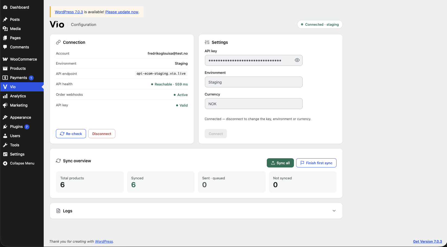Click the Synced count card
Screen dimensions: 447x247
[x=161, y=182]
